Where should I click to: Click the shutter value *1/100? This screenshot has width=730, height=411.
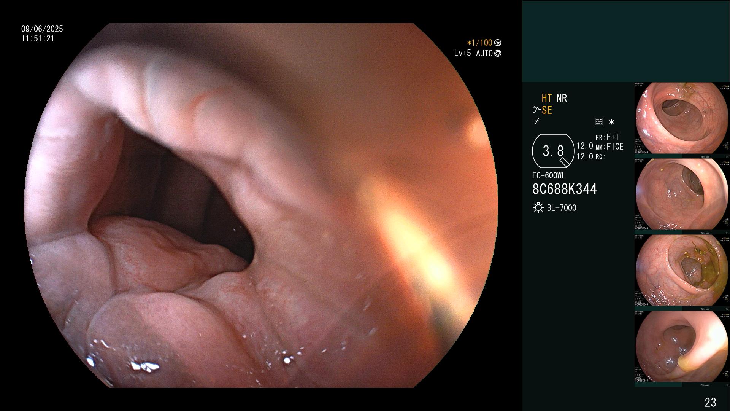click(479, 43)
